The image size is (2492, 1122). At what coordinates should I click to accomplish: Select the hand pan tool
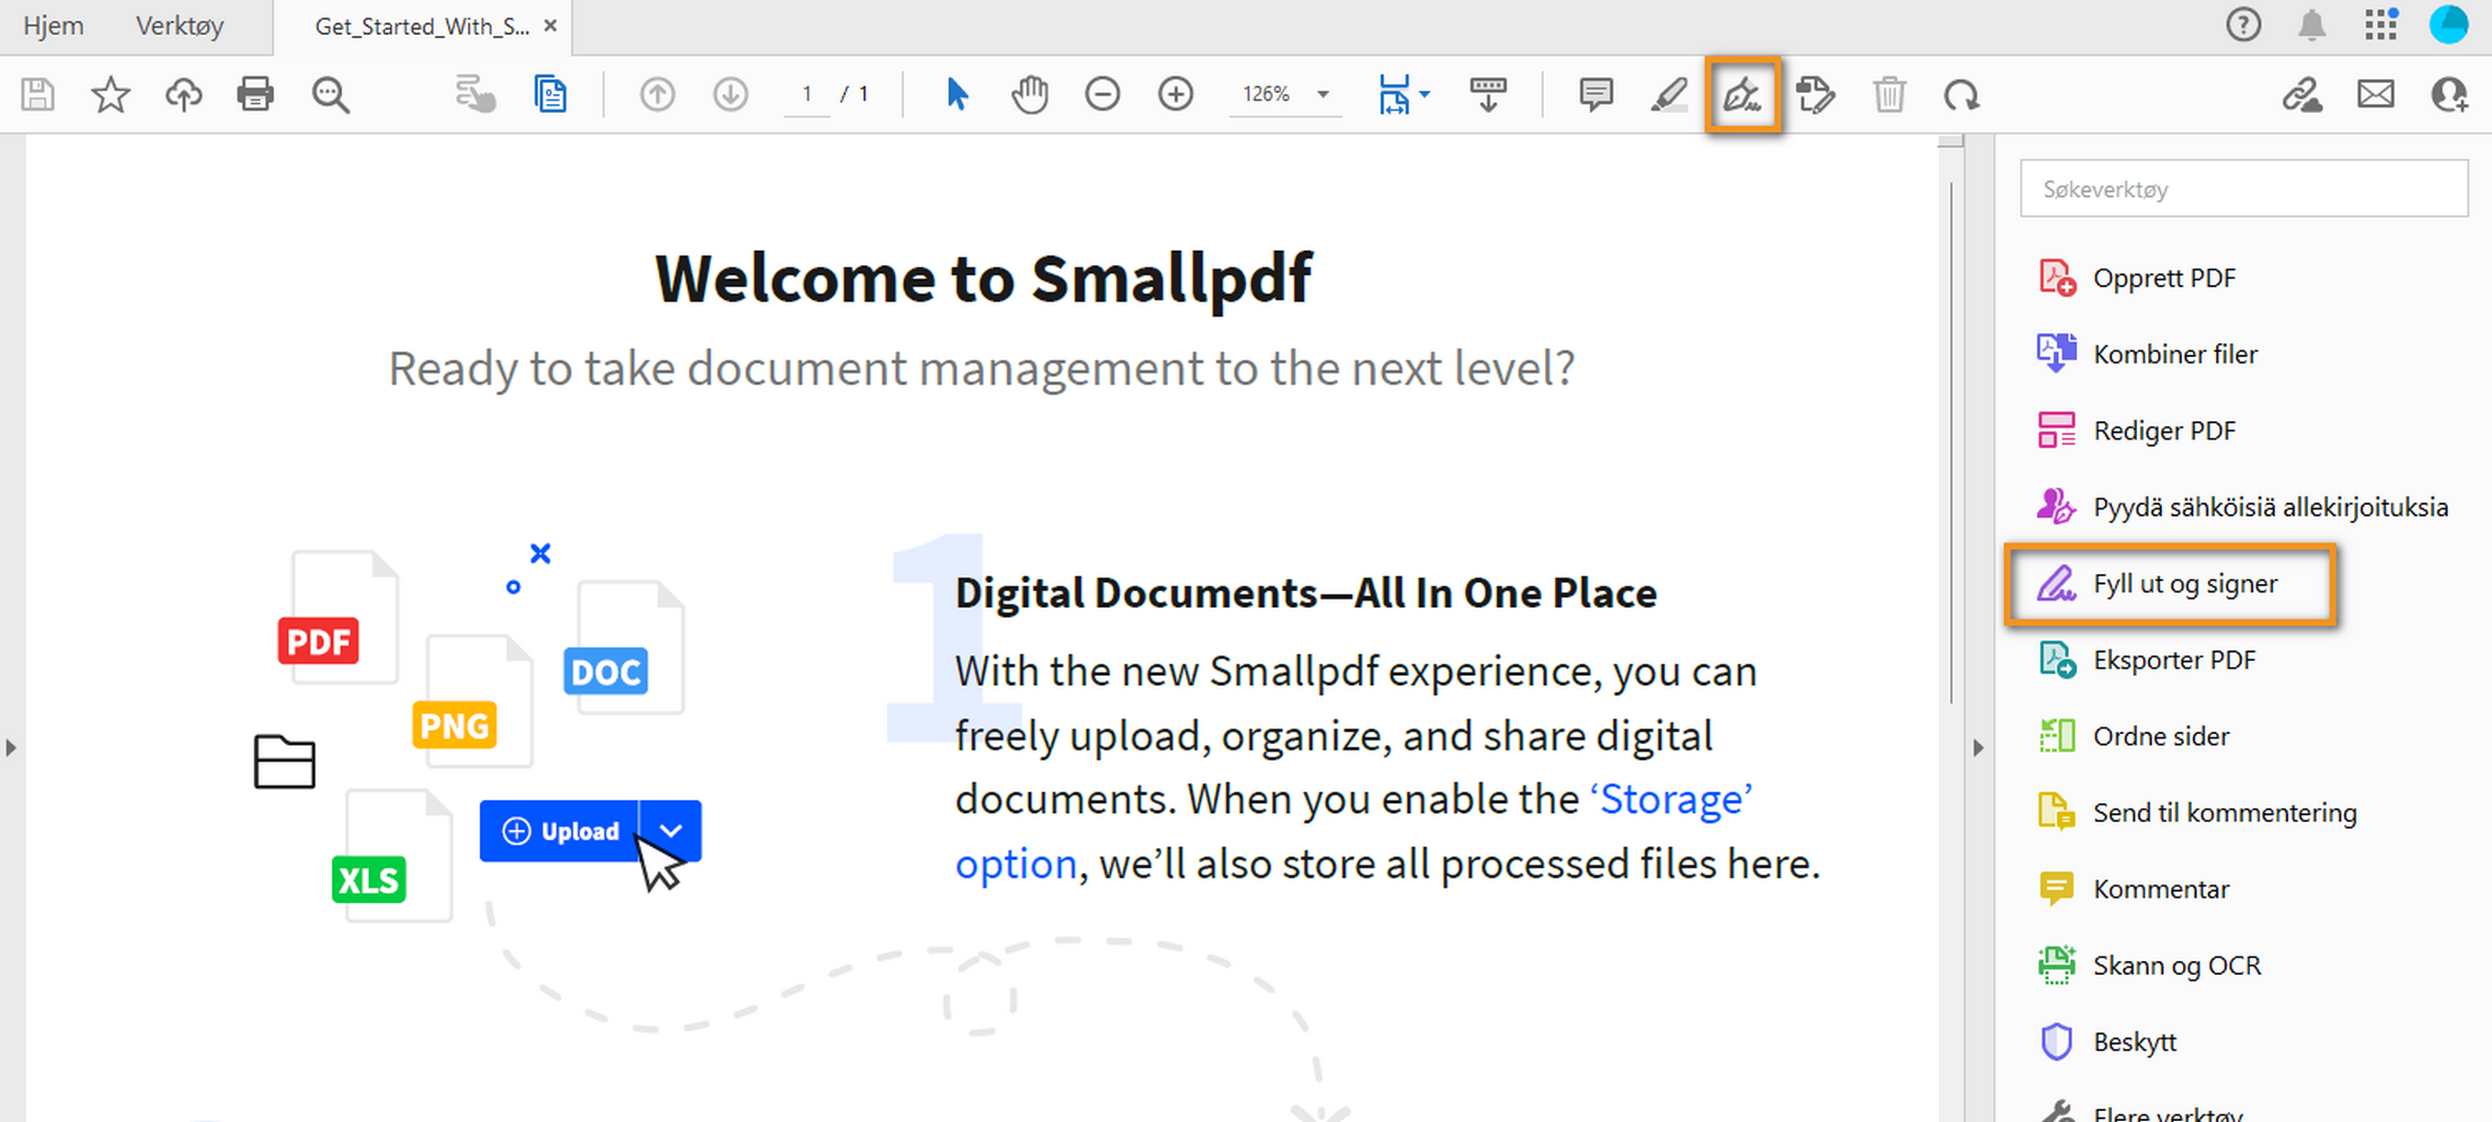tap(1029, 94)
